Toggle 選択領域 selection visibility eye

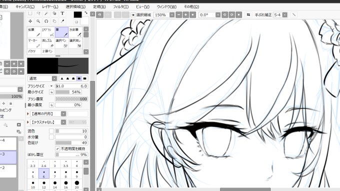click(133, 14)
